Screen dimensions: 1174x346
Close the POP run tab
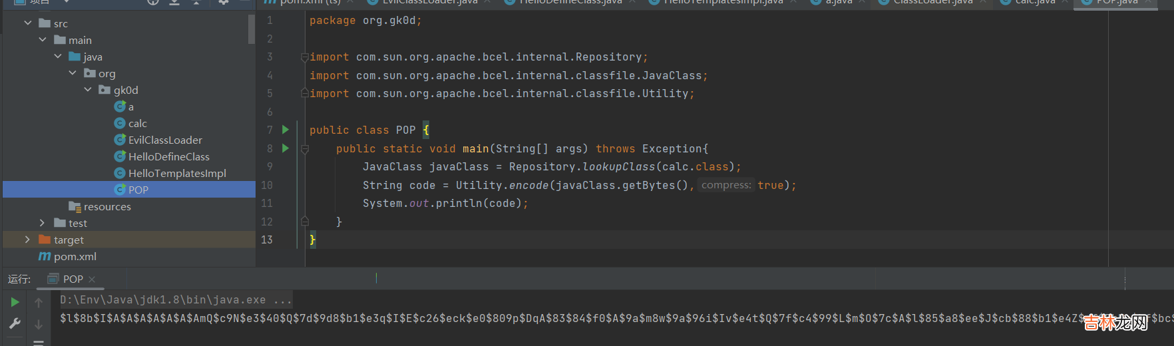(92, 279)
